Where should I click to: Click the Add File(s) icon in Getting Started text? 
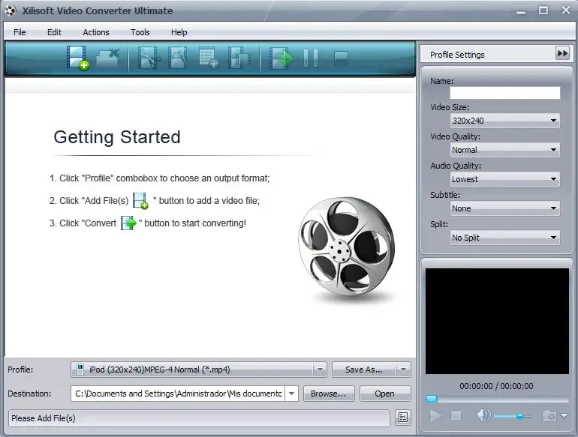[140, 201]
